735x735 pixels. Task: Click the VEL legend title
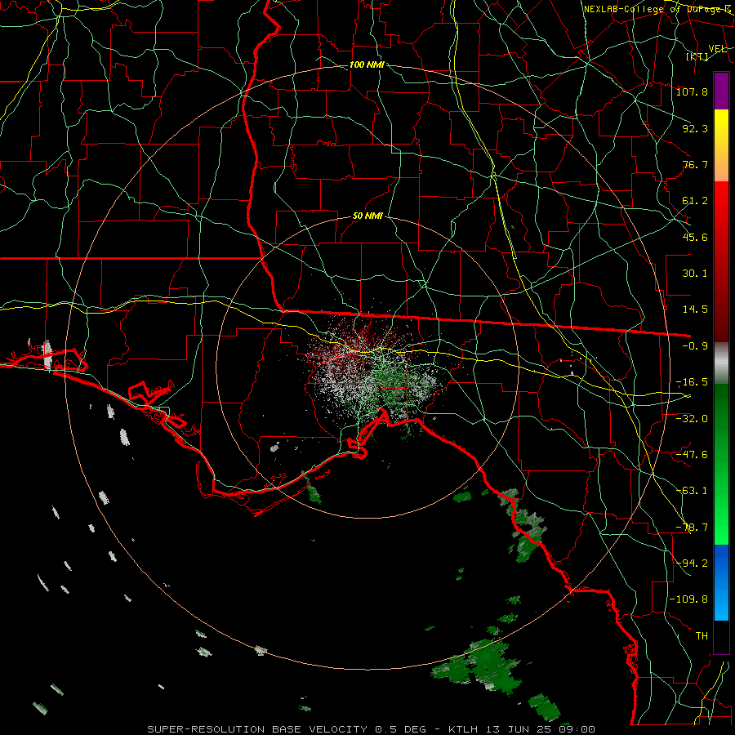pos(717,49)
